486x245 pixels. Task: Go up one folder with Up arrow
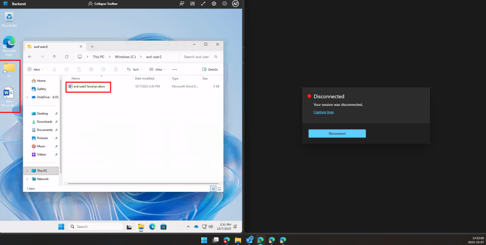coord(54,57)
